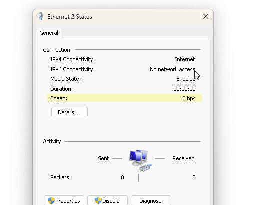Open adapter Properties
This screenshot has height=205, width=257.
coord(64,201)
